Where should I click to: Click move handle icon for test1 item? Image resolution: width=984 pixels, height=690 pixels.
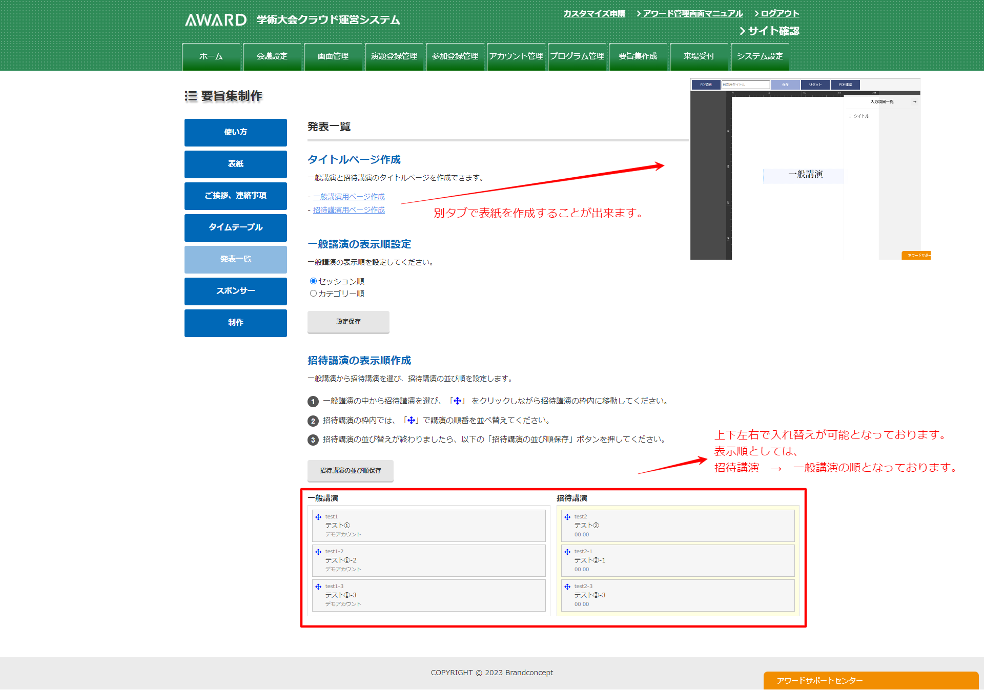point(318,517)
